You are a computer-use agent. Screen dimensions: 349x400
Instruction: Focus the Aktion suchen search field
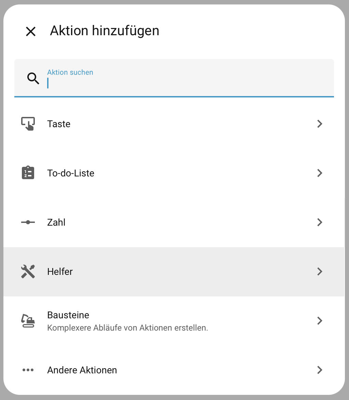click(184, 82)
